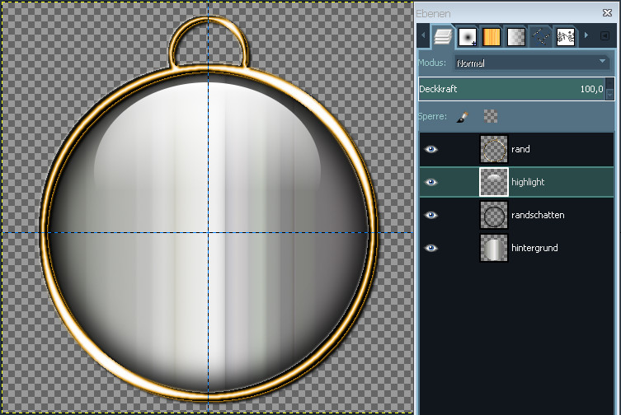The height and width of the screenshot is (415, 621).
Task: Decrease Deckkraft using the spinner down arrow
Action: pos(610,94)
